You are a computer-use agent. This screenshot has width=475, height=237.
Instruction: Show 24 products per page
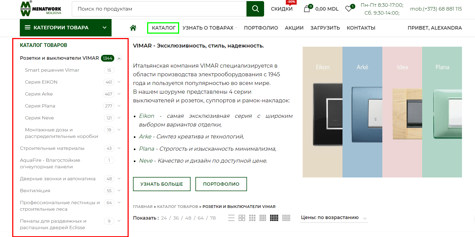coord(164,218)
